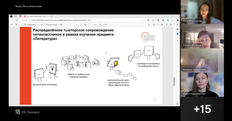This screenshot has height=121, width=232.
Task: Add page to favorites with star icon
Action: (x=142, y=20)
